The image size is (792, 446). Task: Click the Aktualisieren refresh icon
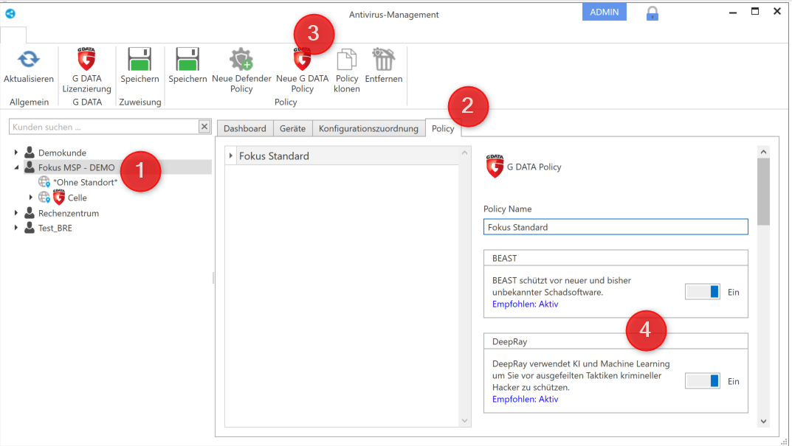tap(28, 60)
